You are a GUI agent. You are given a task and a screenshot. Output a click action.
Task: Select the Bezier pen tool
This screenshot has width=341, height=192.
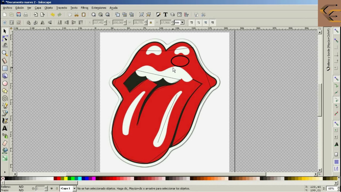pos(5,113)
